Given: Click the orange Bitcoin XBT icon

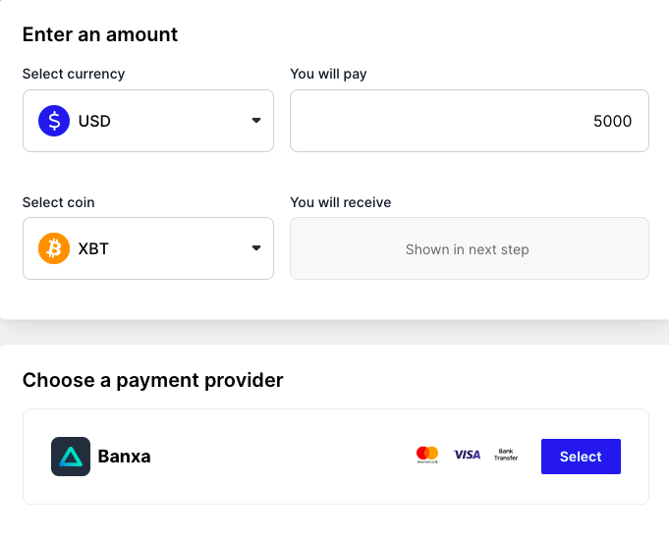Looking at the screenshot, I should click(54, 248).
